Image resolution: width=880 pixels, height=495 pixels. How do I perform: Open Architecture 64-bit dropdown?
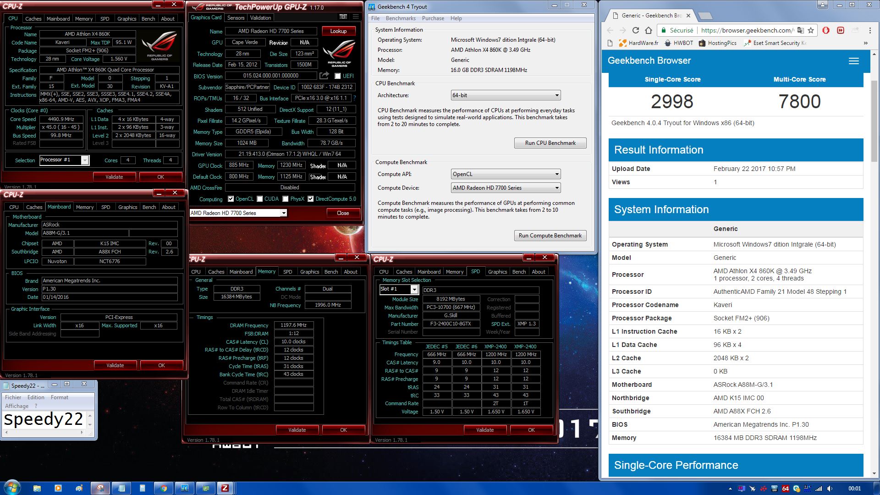506,95
